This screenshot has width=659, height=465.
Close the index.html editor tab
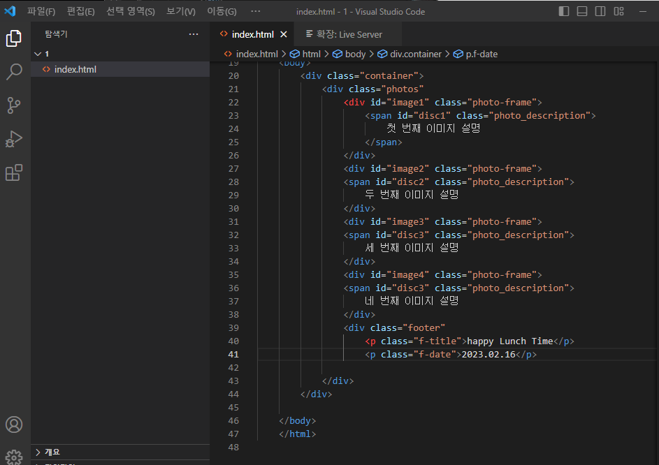(x=284, y=34)
